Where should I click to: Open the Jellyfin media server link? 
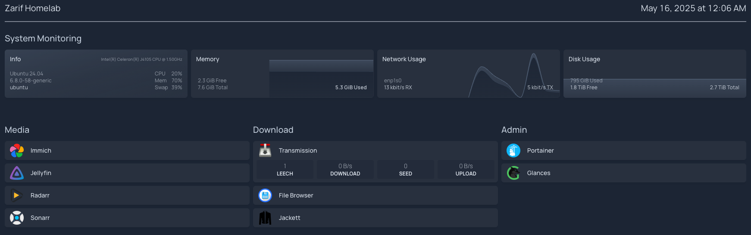click(x=41, y=173)
